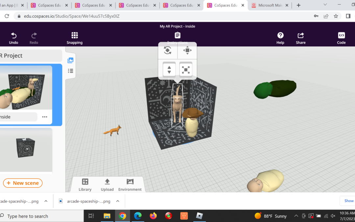The image size is (355, 222).
Task: Open the Code editor icon
Action: [x=341, y=35]
